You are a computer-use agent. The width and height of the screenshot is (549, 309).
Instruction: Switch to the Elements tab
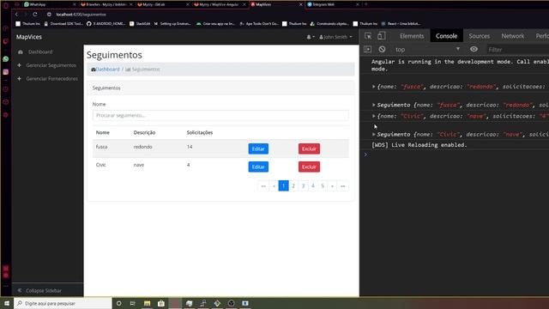(412, 36)
